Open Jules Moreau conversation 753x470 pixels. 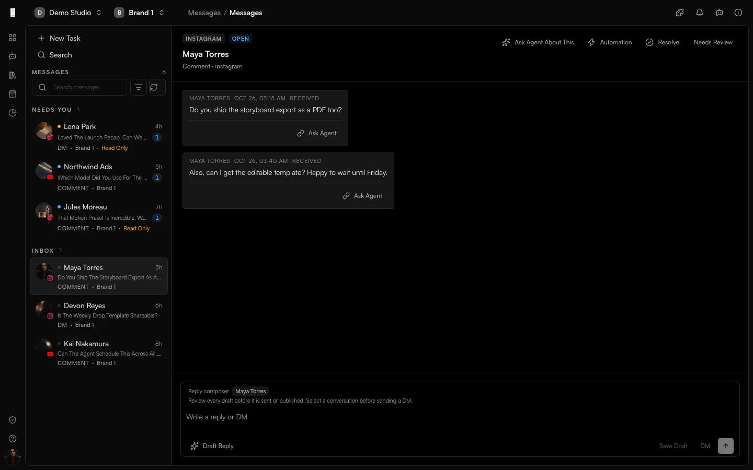point(99,217)
